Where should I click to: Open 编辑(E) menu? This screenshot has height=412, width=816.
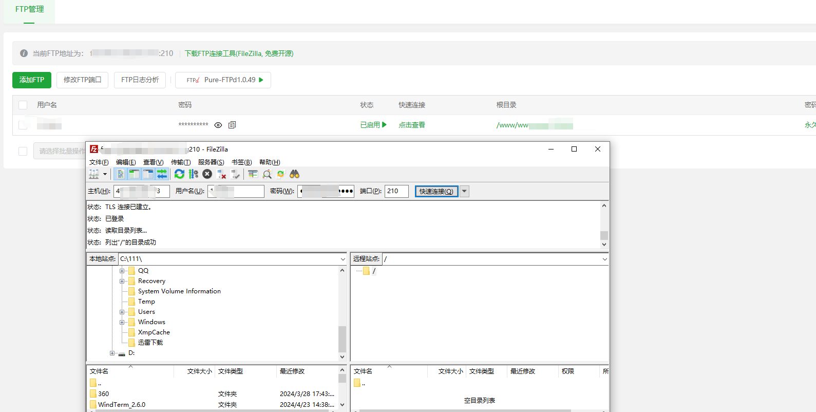click(126, 162)
